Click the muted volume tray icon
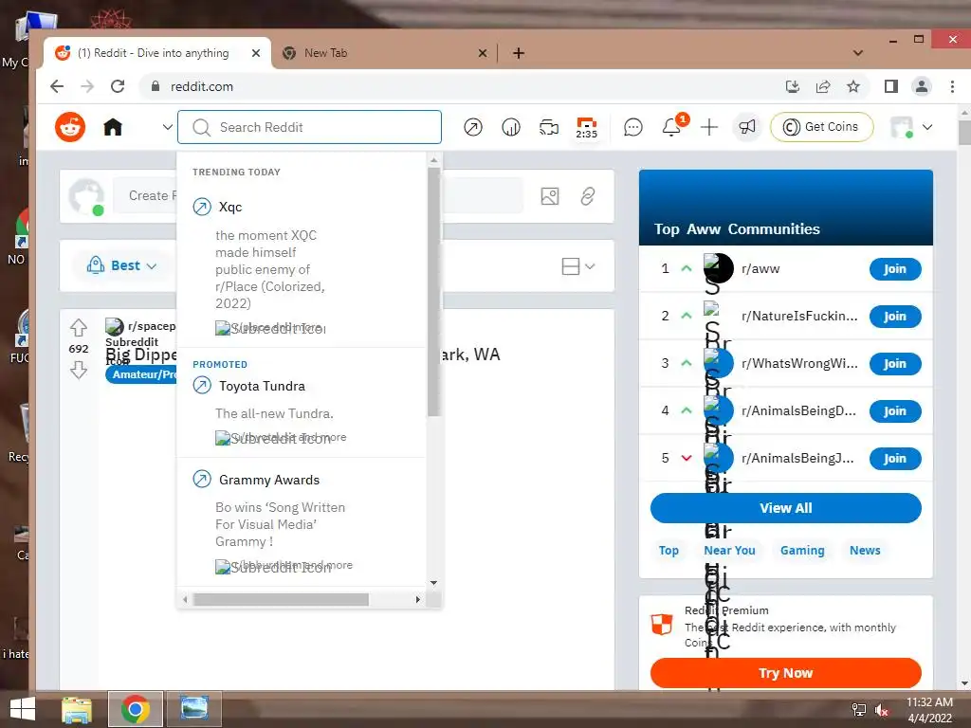The width and height of the screenshot is (971, 728). tap(882, 710)
